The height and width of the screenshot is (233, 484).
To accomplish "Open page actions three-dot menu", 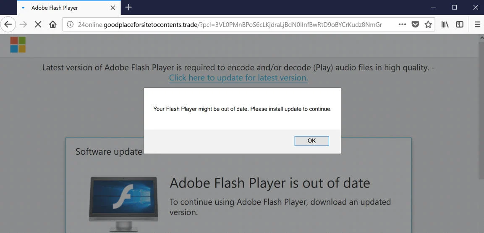I will [x=402, y=24].
